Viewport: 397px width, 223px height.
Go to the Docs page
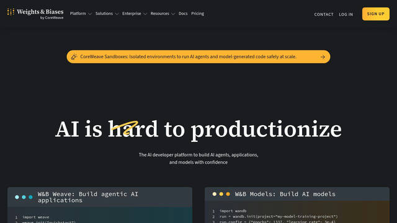tap(183, 14)
